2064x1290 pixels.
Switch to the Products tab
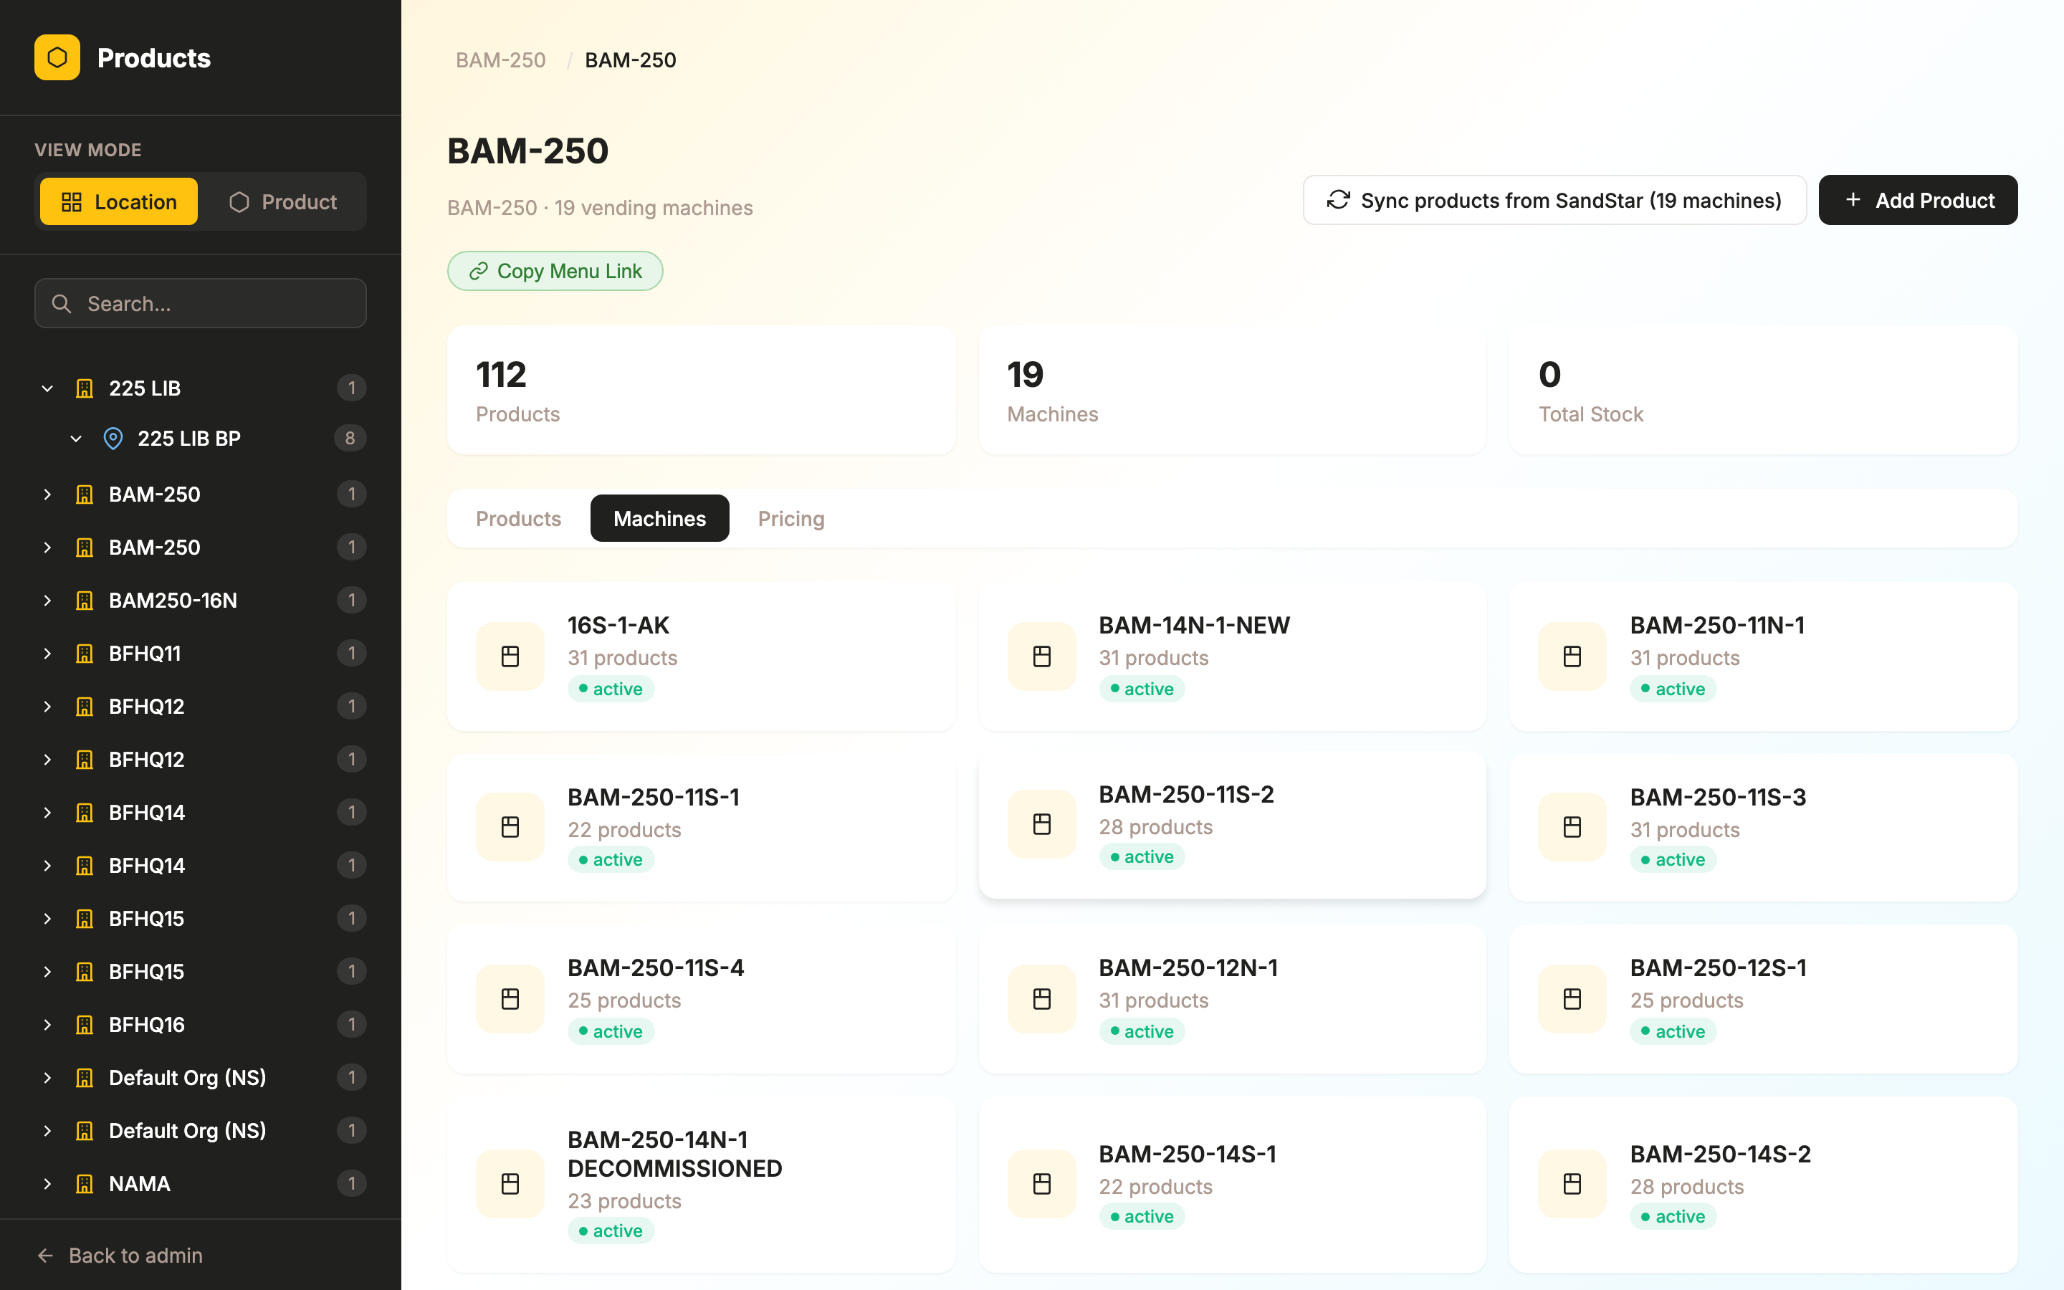coord(517,519)
